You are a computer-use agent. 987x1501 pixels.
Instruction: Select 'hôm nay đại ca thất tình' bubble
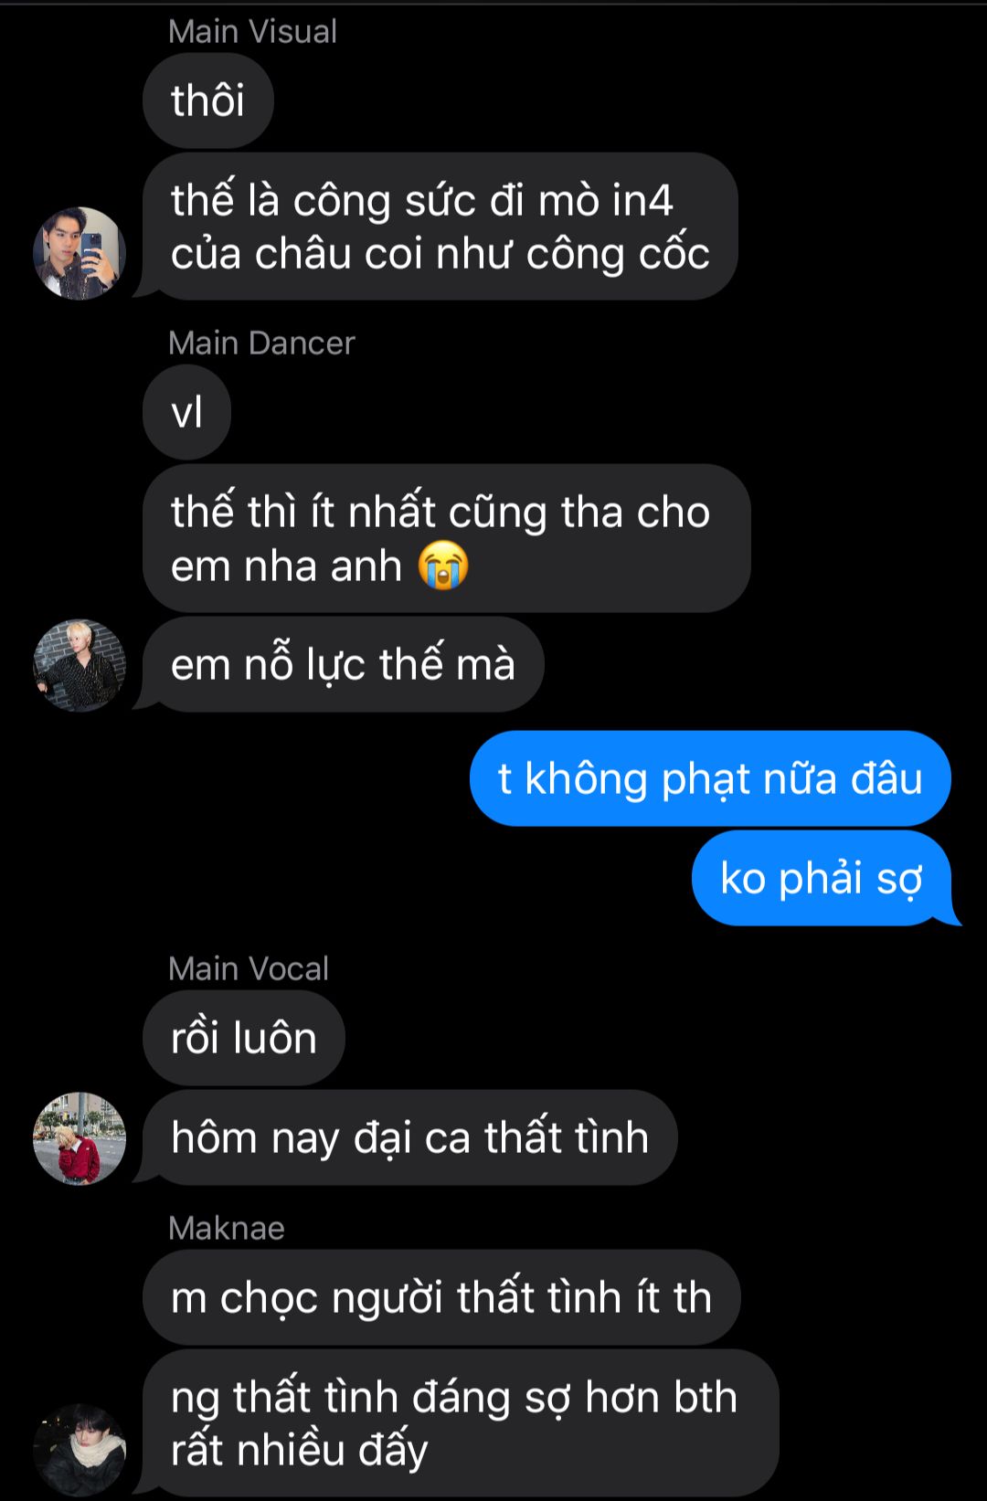coord(410,1137)
